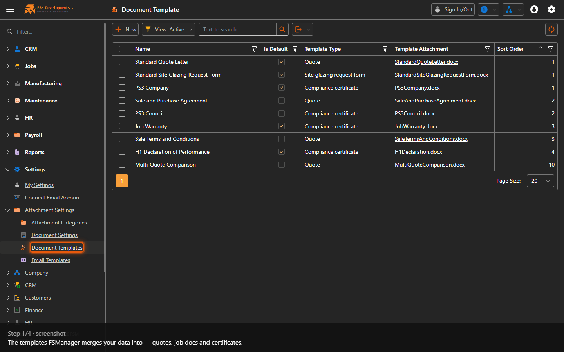Collapse the Settings sidebar section

(x=8, y=169)
